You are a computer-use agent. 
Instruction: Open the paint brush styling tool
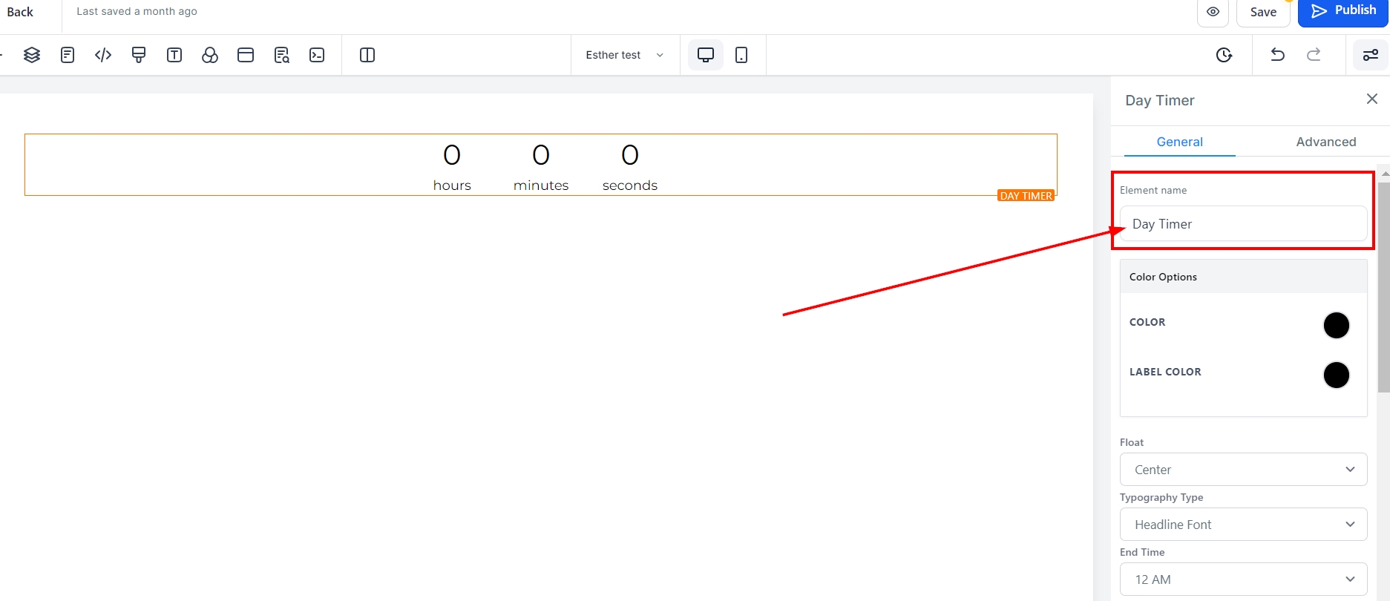pyautogui.click(x=139, y=55)
